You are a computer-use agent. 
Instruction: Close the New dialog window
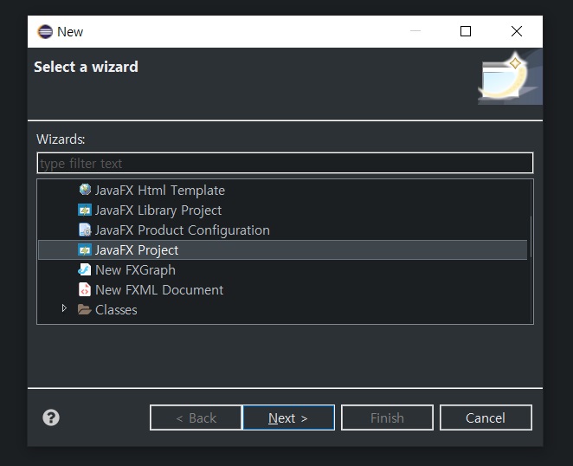pyautogui.click(x=517, y=31)
